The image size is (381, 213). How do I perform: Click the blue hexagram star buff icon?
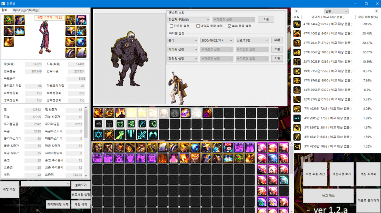pos(99,134)
